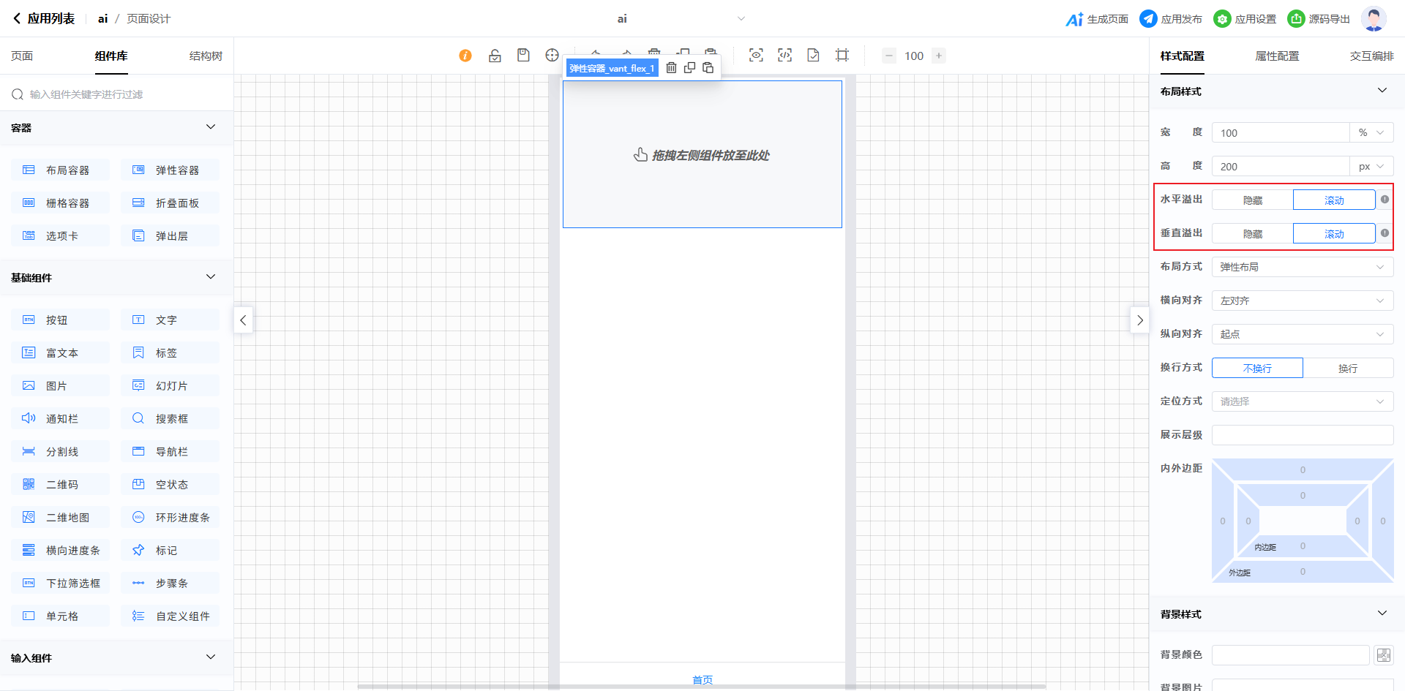Click the orange info icon in toolbar
The width and height of the screenshot is (1405, 691).
click(x=465, y=56)
